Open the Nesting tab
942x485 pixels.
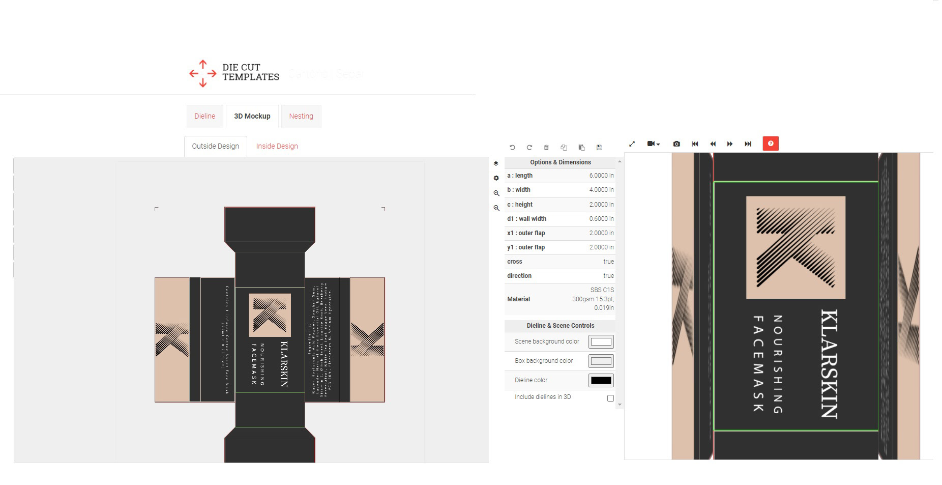click(x=301, y=116)
